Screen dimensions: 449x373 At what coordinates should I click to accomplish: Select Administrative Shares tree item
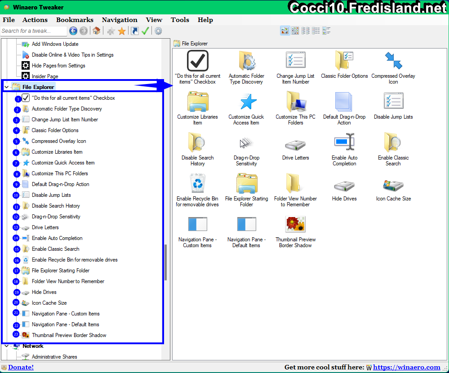point(54,357)
